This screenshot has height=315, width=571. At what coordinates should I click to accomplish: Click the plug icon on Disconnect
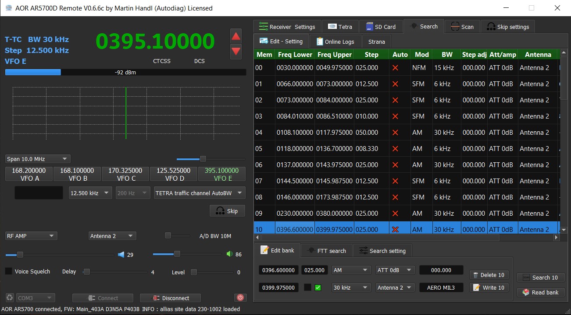pos(156,298)
